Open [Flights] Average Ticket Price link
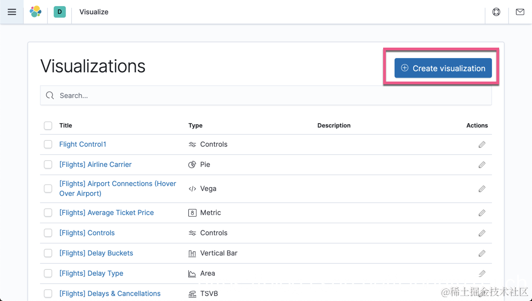The width and height of the screenshot is (532, 301). click(107, 212)
